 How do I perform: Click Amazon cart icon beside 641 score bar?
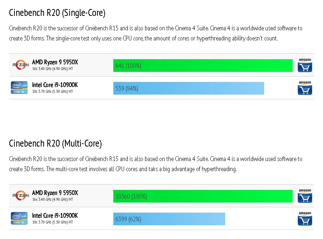pos(305,65)
